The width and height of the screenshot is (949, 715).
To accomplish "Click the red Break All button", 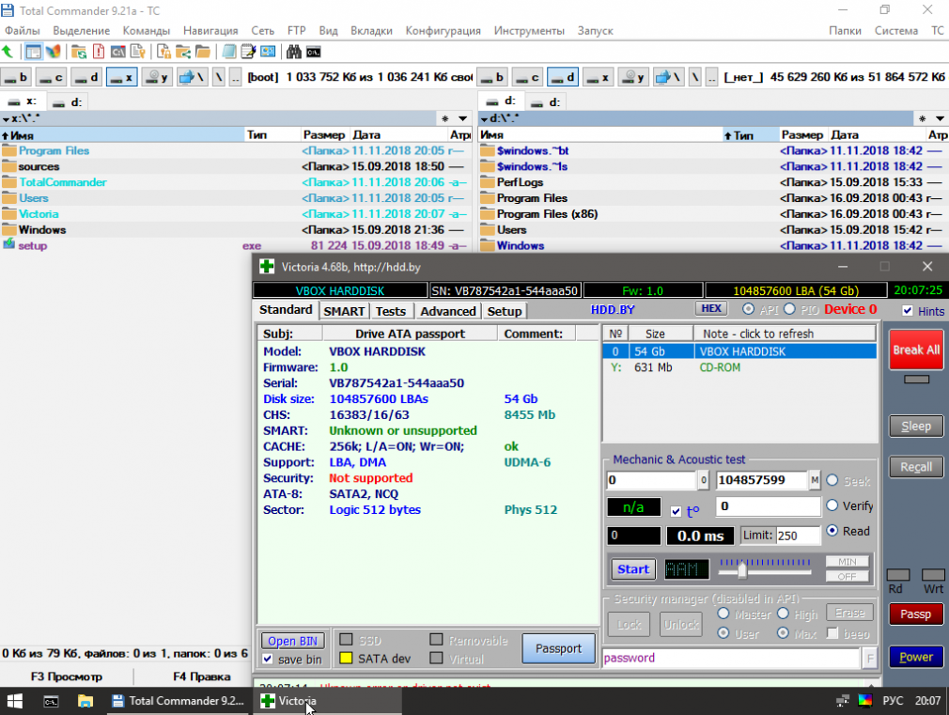I will point(916,350).
